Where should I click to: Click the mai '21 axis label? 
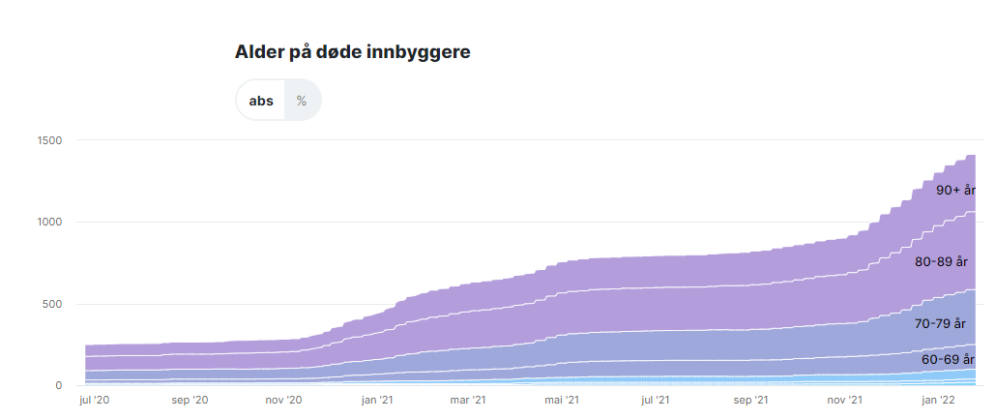click(561, 400)
